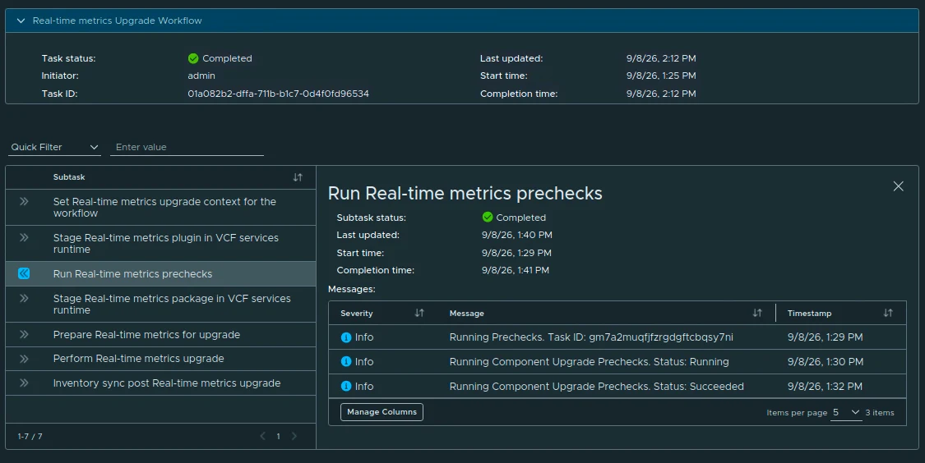Click the Severity column header label
Viewport: 925px width, 463px height.
356,314
